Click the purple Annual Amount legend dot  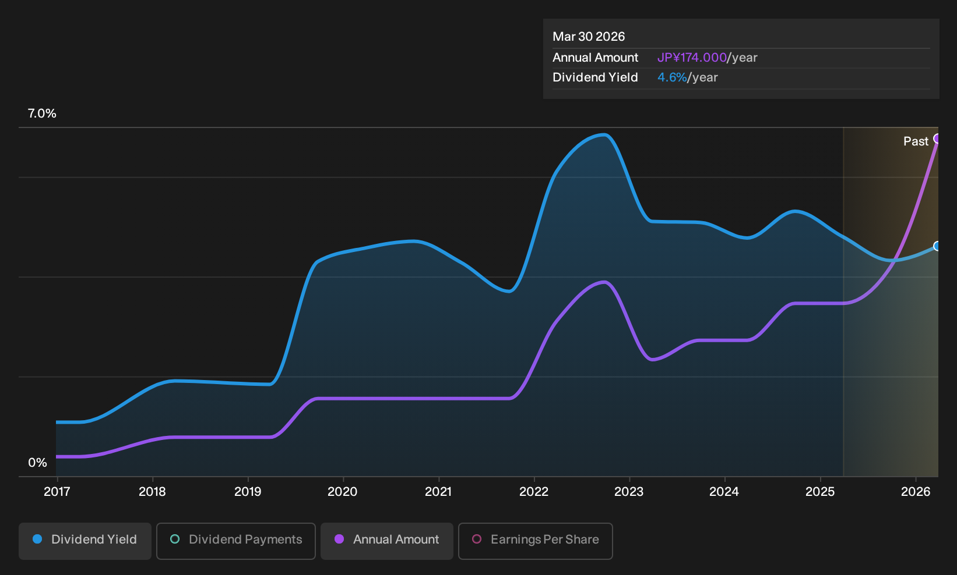pyautogui.click(x=339, y=539)
